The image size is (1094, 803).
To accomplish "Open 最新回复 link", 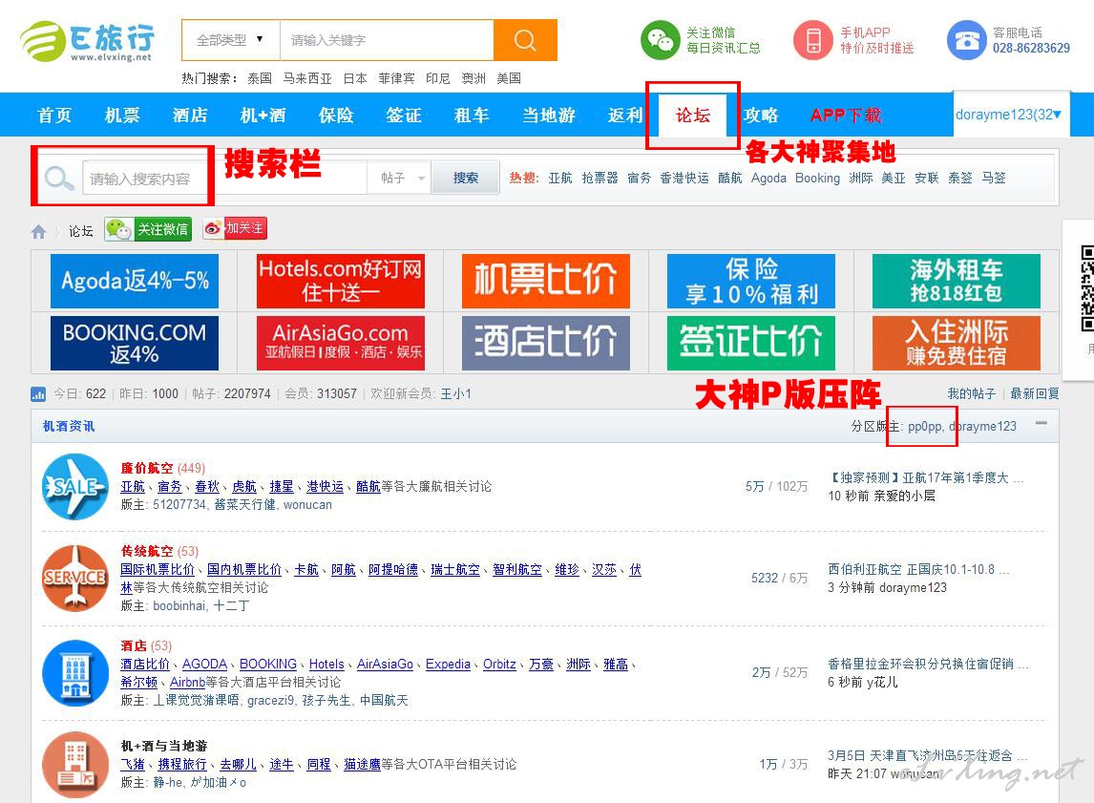I will 1035,393.
